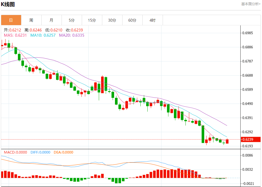This screenshot has width=262, height=187.
Task: Click the 高:0.6246 high value
Action: pos(33,30)
